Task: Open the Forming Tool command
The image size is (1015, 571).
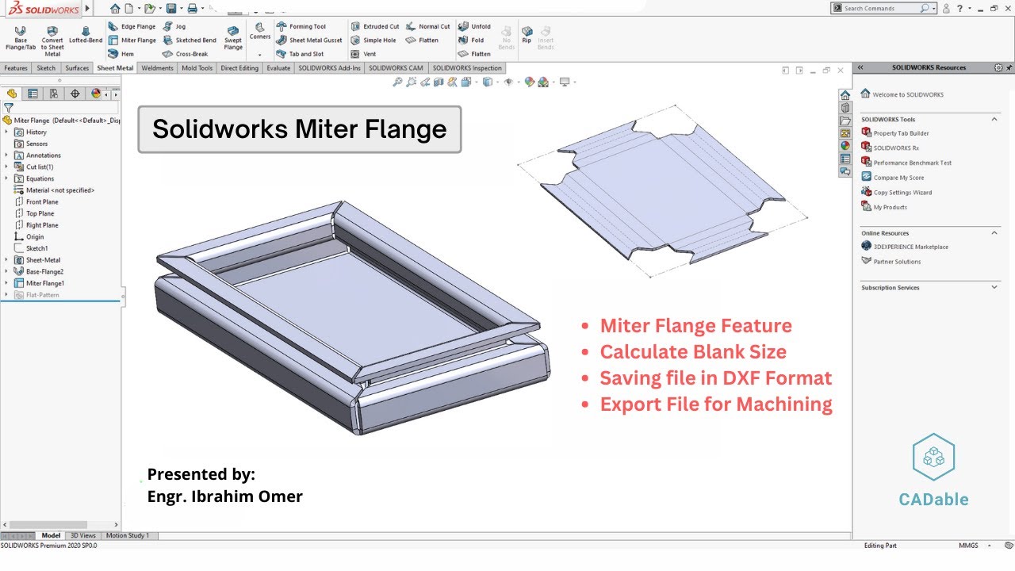Action: 301,26
